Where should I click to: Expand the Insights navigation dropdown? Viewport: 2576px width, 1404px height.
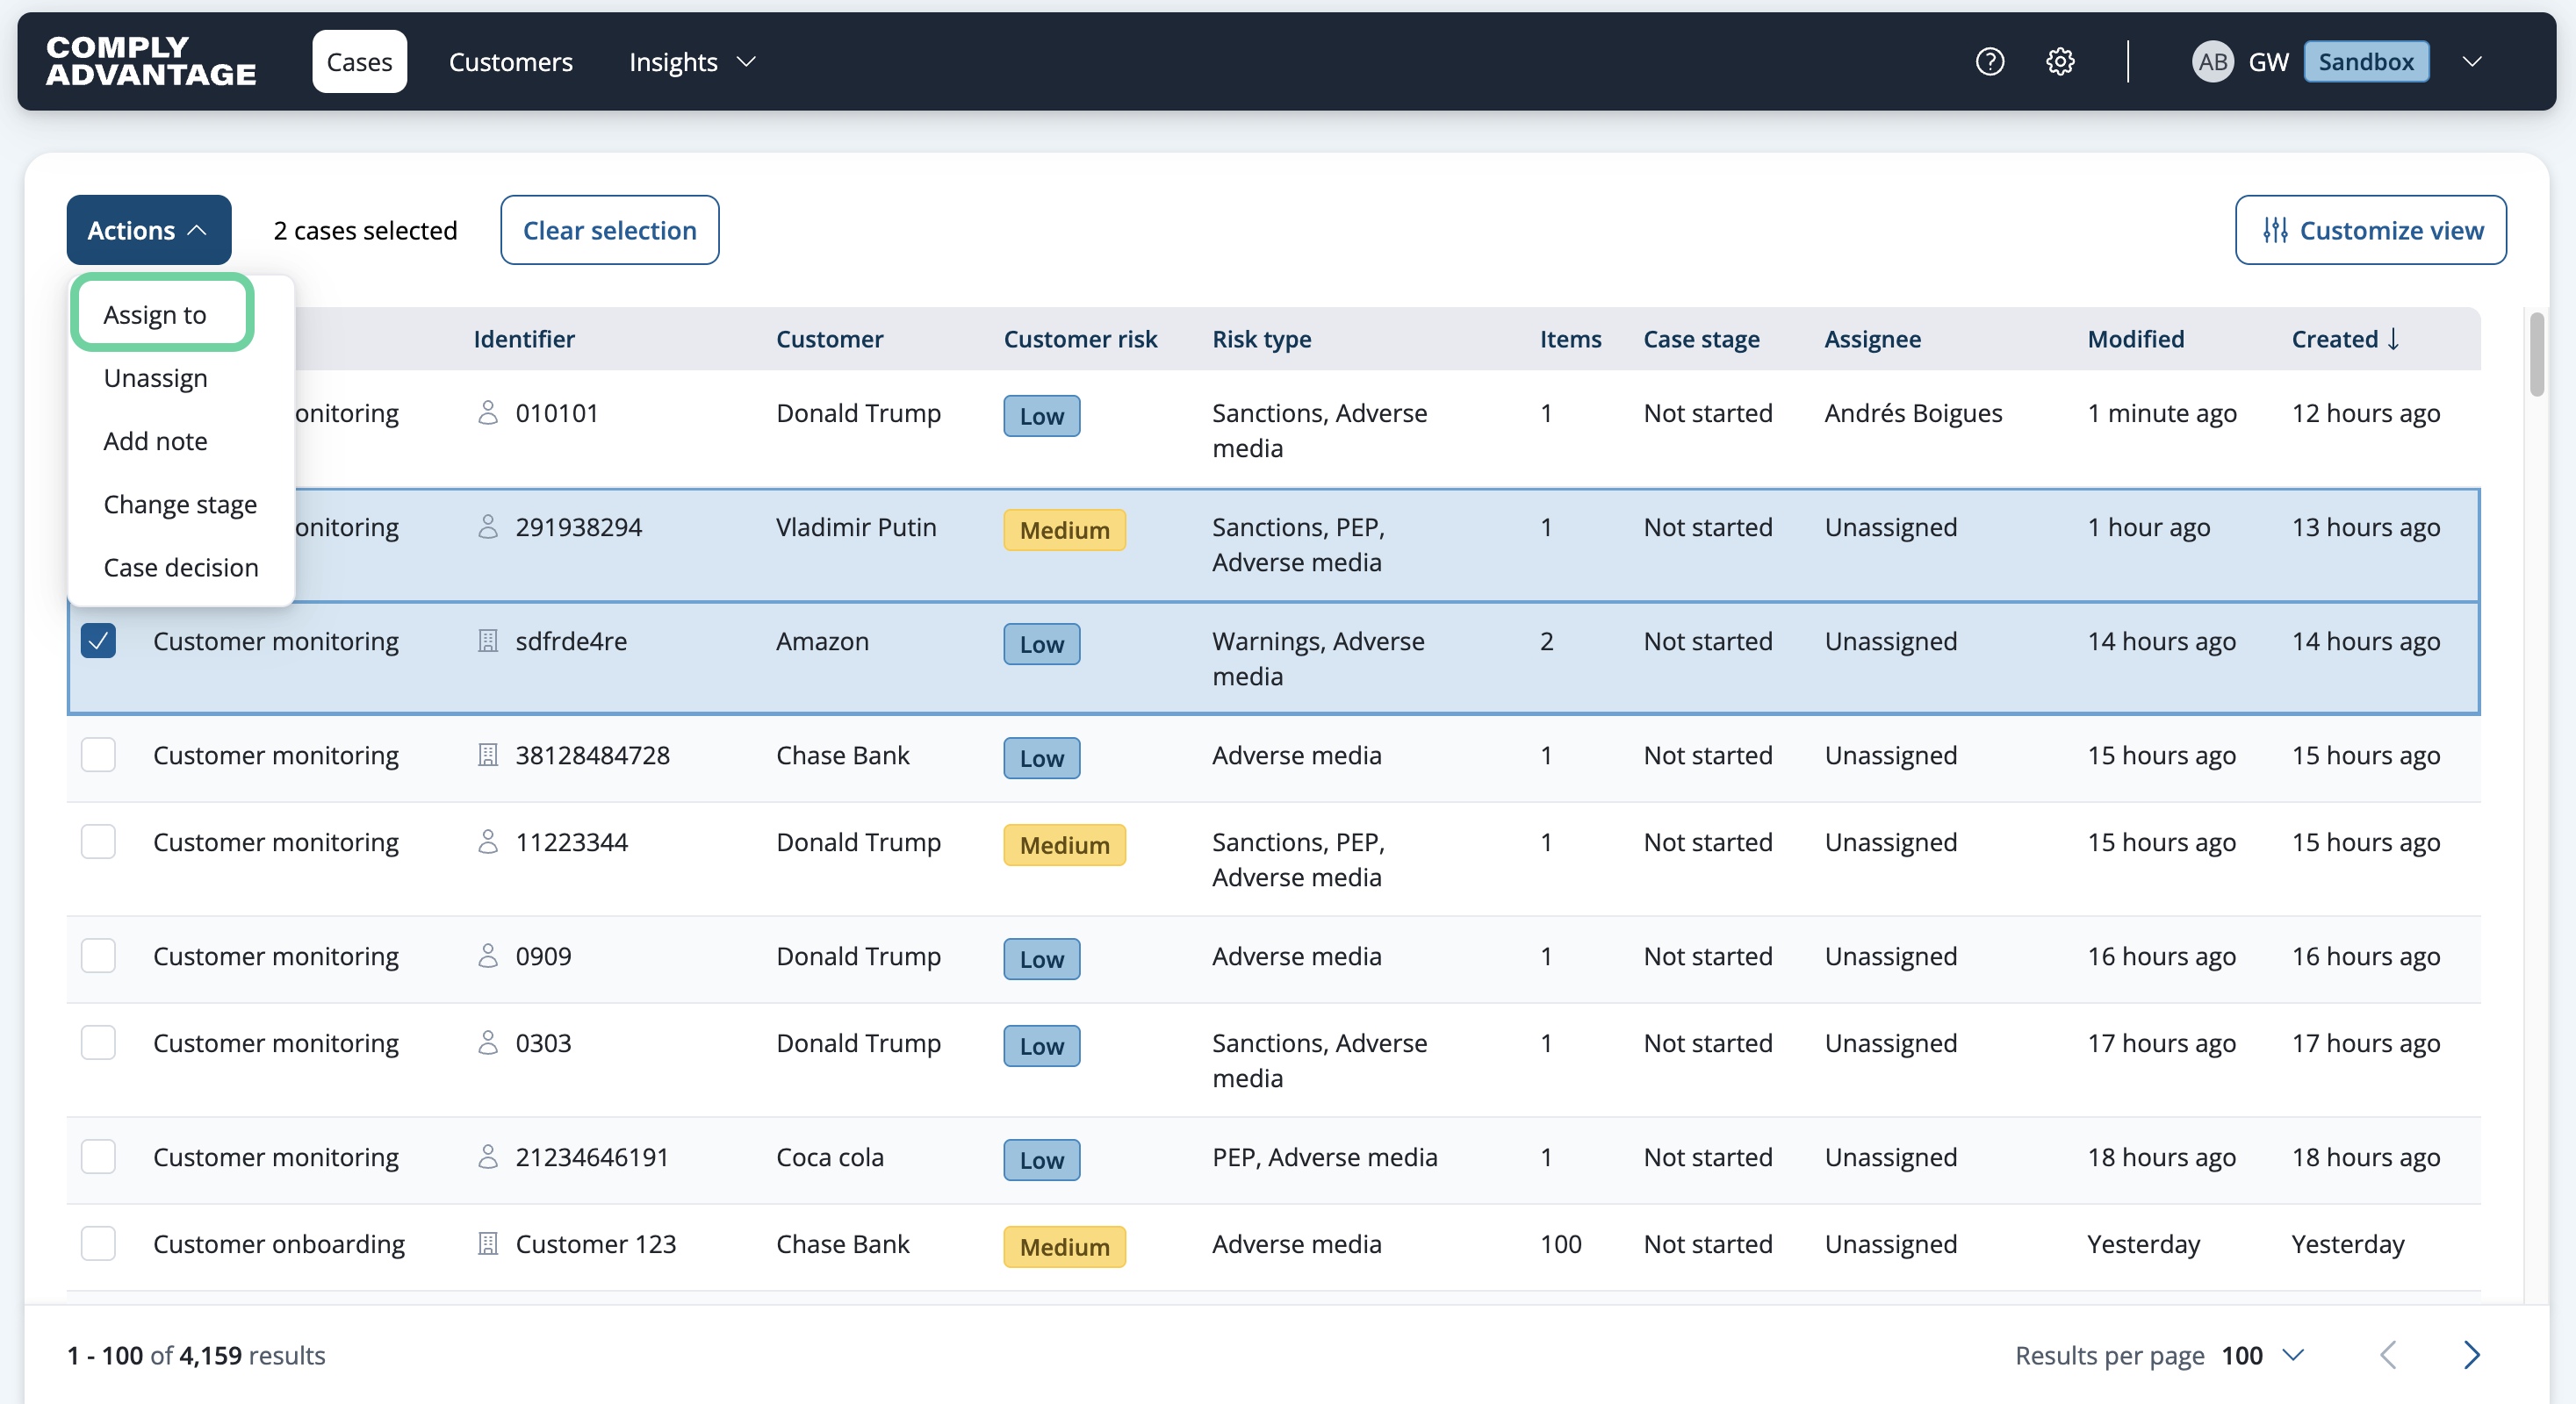coord(692,62)
